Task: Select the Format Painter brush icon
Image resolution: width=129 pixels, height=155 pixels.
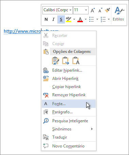Action: tap(107, 10)
